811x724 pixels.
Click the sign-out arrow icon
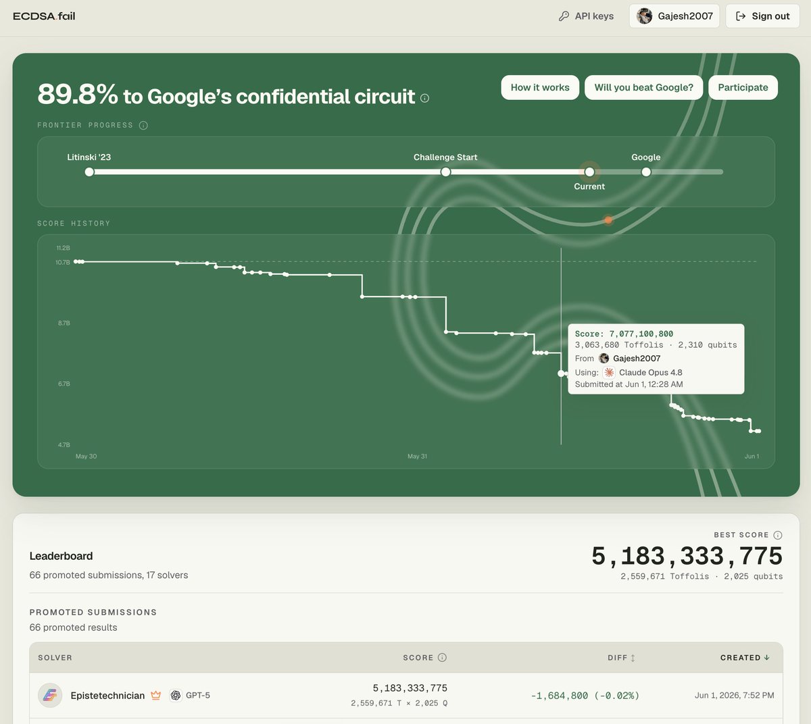[x=741, y=16]
